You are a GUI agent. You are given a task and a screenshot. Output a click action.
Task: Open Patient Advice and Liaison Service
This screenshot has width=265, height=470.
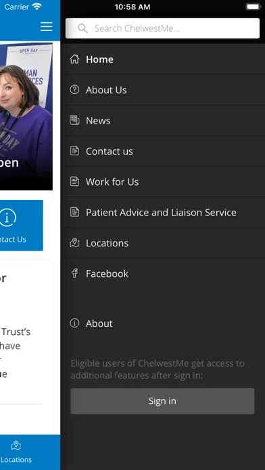click(x=163, y=212)
